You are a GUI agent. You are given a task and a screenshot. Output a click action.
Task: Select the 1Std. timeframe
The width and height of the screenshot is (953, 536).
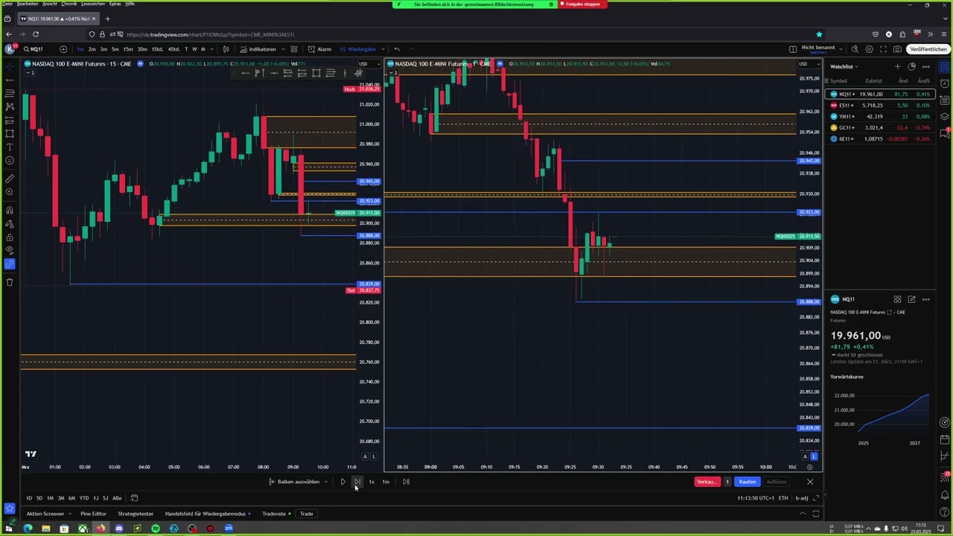tap(157, 49)
